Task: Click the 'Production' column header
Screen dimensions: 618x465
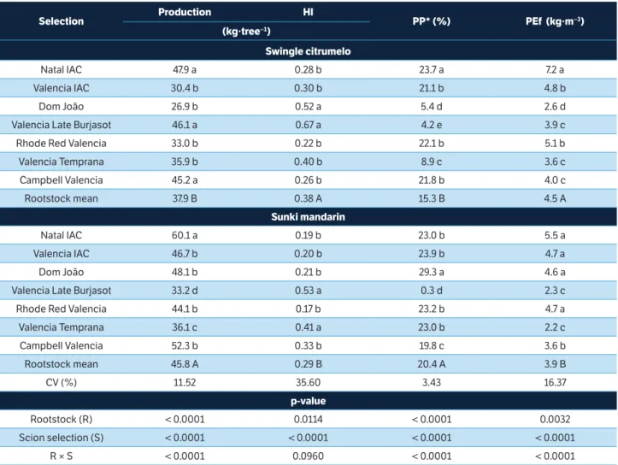Action: click(185, 12)
